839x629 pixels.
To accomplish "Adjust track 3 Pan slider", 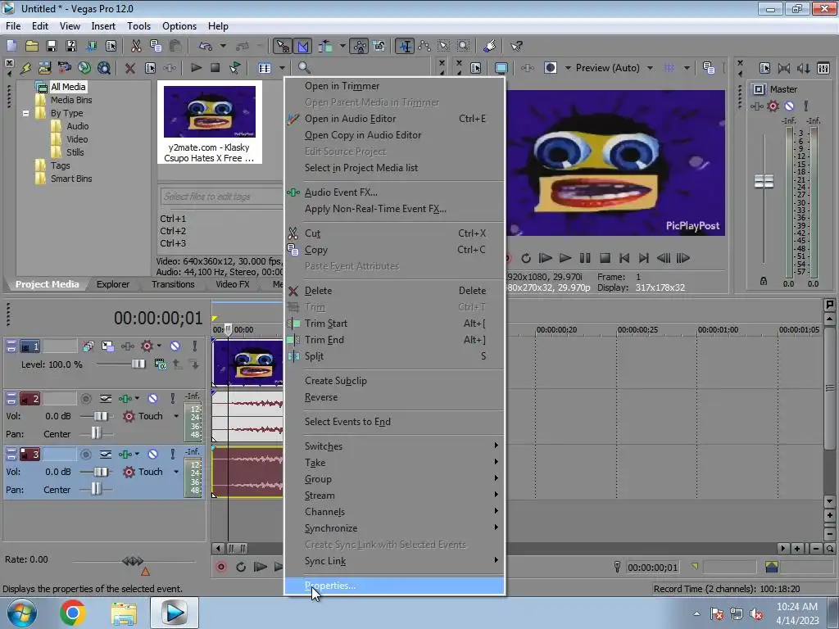I will [x=97, y=490].
